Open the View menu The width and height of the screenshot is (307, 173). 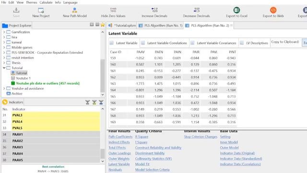[x=20, y=2]
